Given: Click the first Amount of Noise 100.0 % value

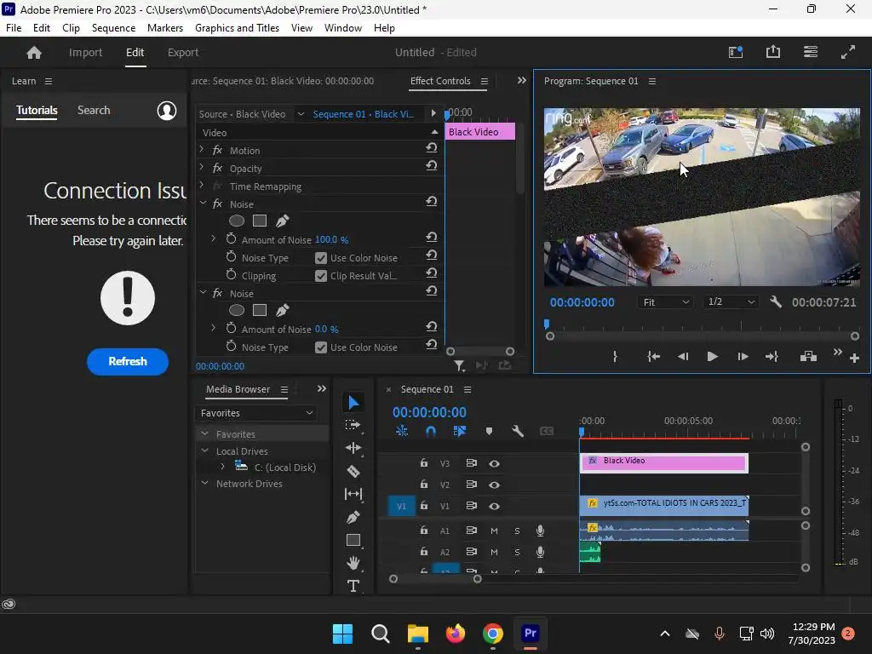Looking at the screenshot, I should point(331,239).
